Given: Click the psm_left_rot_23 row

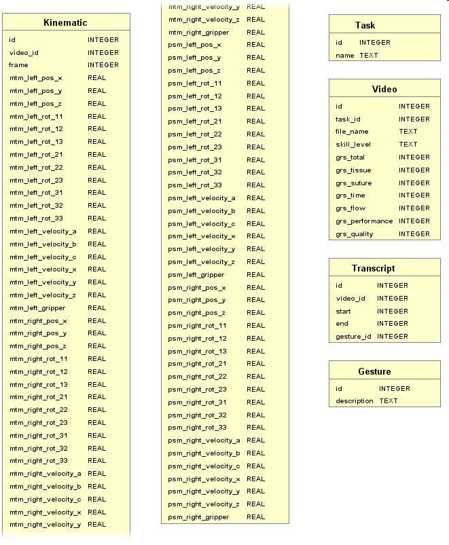Looking at the screenshot, I should (225, 147).
